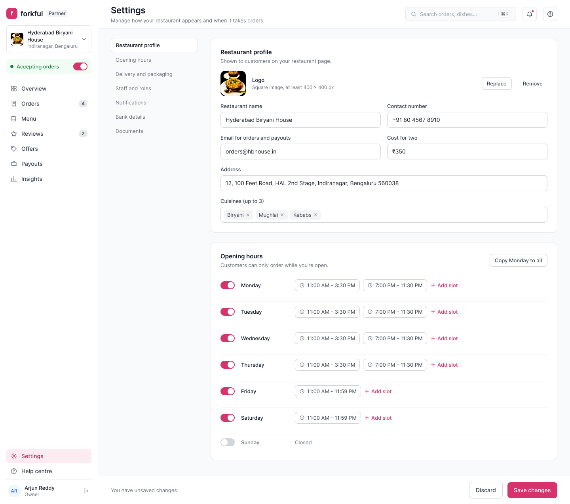Open Tuesday 7:00 PM – 11:30 PM slot
The height and width of the screenshot is (504, 570).
coord(395,312)
